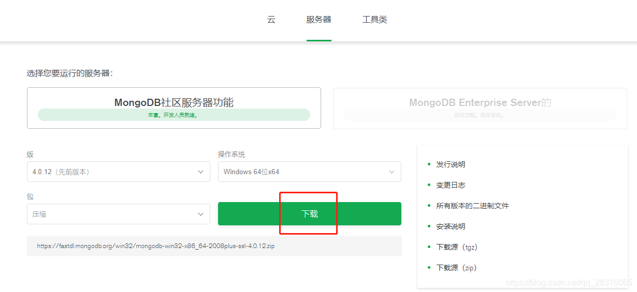Select the 服务器 tab
The width and height of the screenshot is (637, 292).
(x=319, y=20)
